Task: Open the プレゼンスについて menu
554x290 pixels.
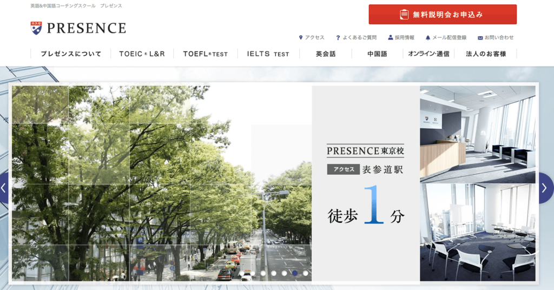Action: [x=71, y=54]
